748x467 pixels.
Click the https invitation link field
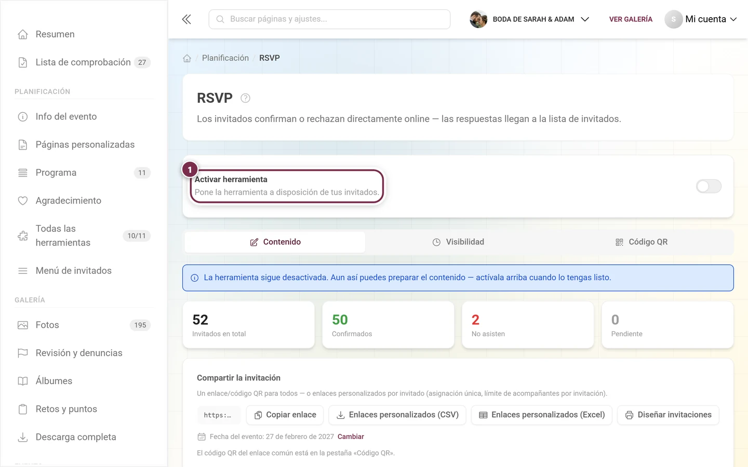pos(219,415)
